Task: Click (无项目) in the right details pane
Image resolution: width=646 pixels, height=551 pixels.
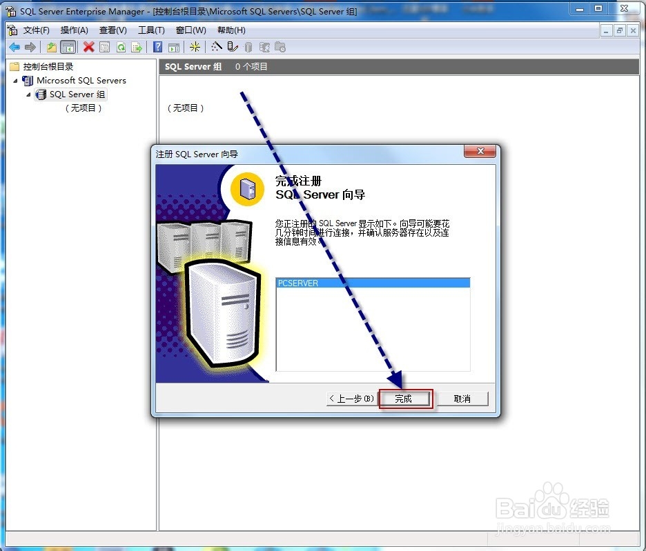Action: pos(186,108)
